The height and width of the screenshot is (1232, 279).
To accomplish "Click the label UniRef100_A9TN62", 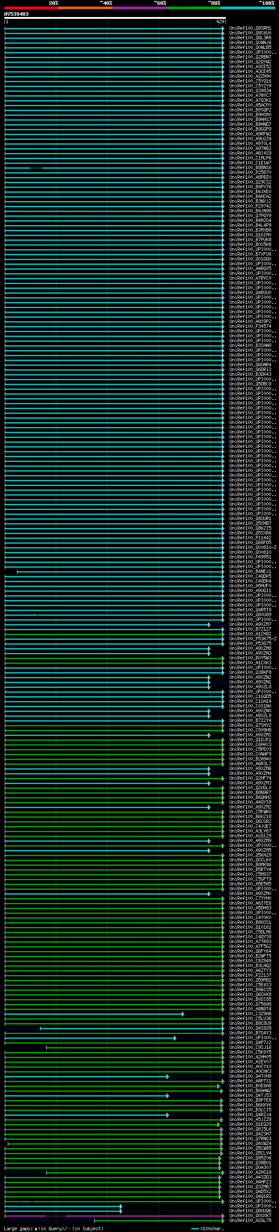I will (250, 148).
